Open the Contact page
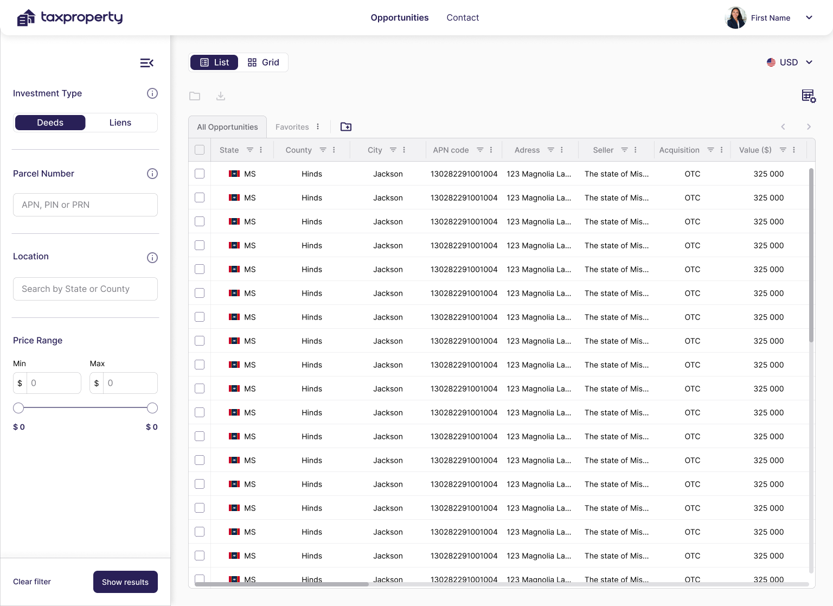 point(463,18)
